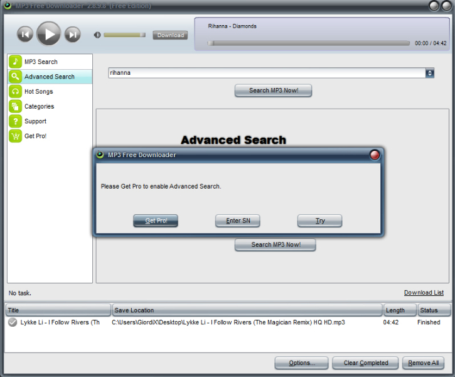
Task: Choose Try in the dialog
Action: (320, 221)
